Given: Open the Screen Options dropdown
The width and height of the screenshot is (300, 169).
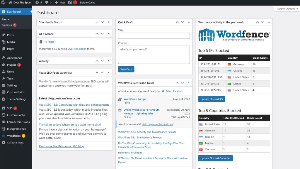Looking at the screenshot, I should pos(287,9).
